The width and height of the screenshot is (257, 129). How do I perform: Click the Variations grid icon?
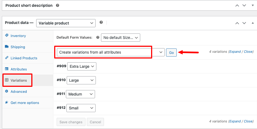[7, 80]
